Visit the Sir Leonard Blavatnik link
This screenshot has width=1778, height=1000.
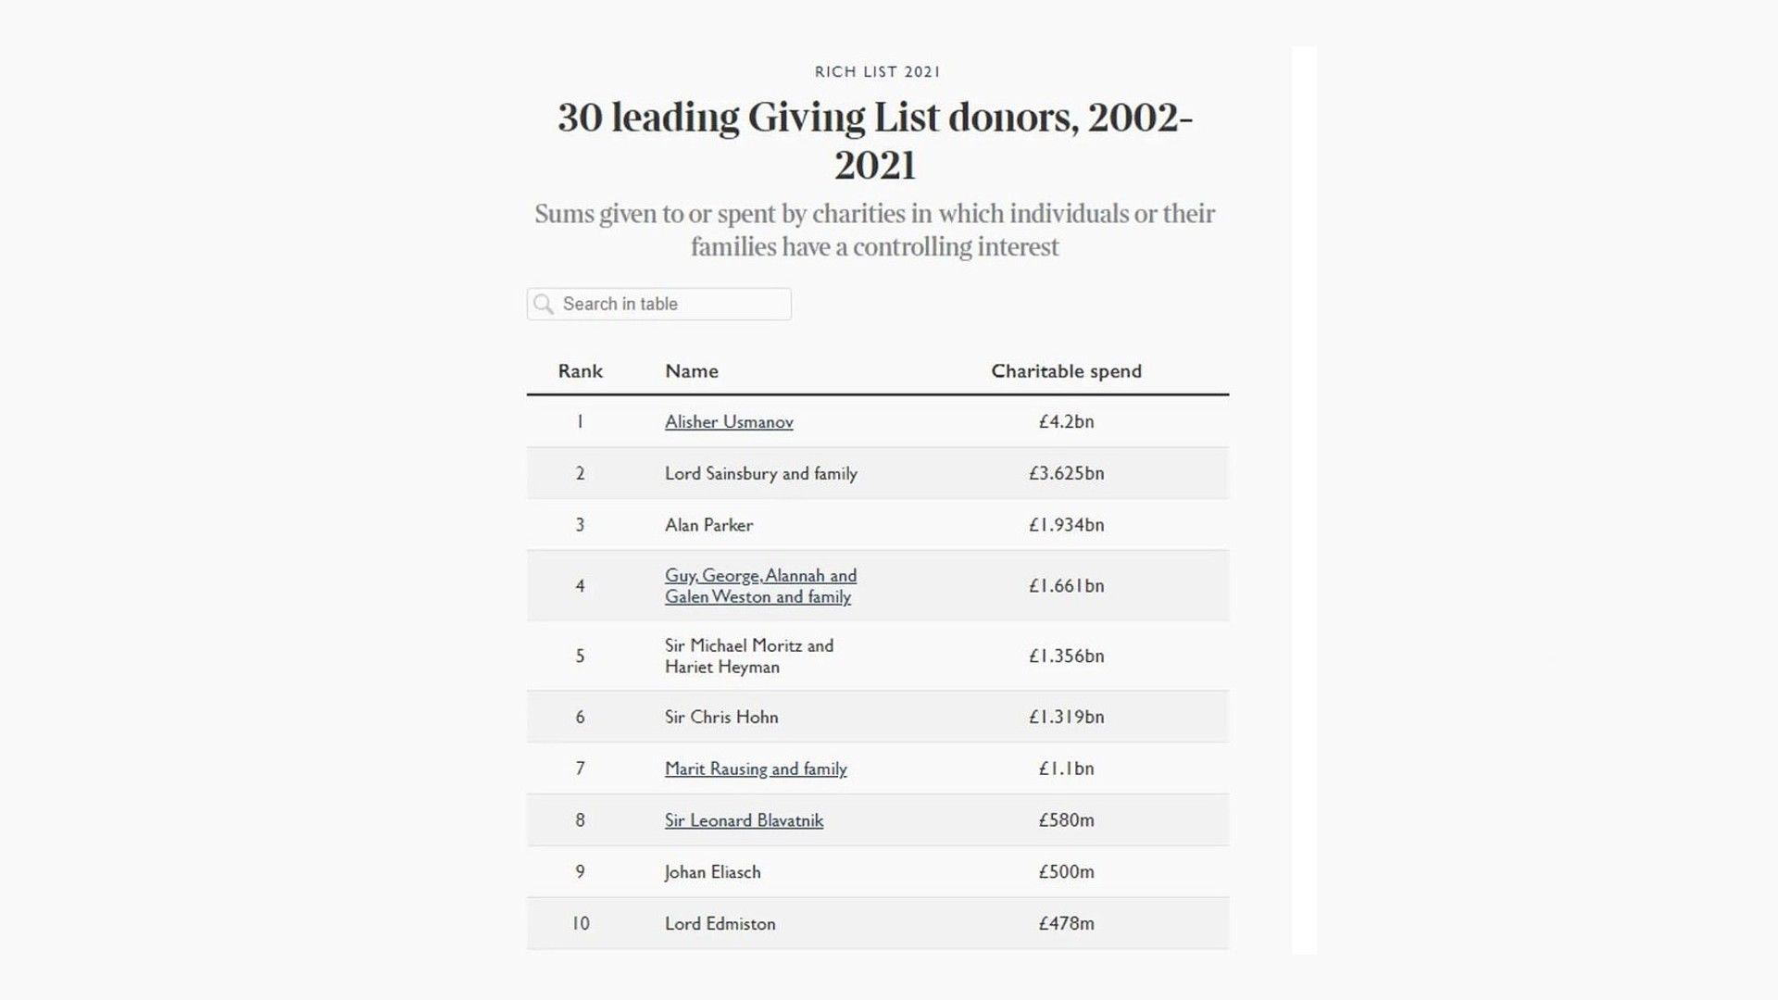[744, 820]
